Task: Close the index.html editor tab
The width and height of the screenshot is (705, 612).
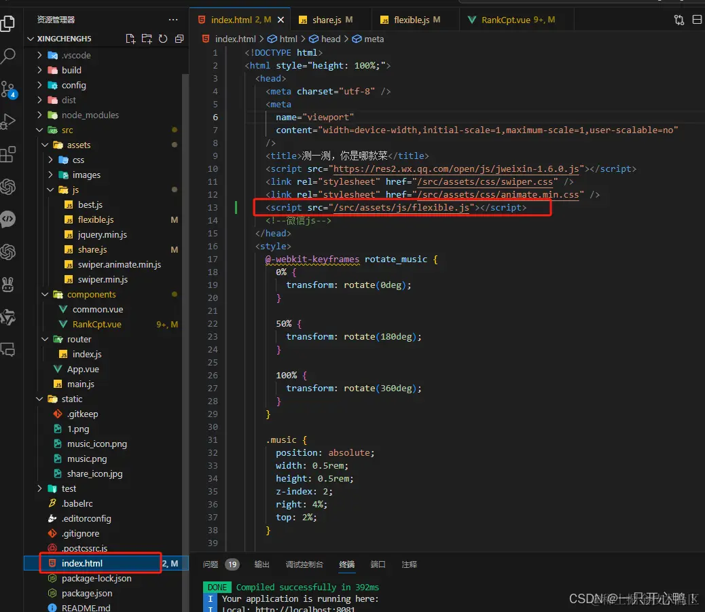Action: [281, 20]
